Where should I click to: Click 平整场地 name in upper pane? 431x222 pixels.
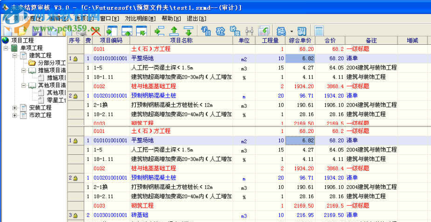(142, 58)
